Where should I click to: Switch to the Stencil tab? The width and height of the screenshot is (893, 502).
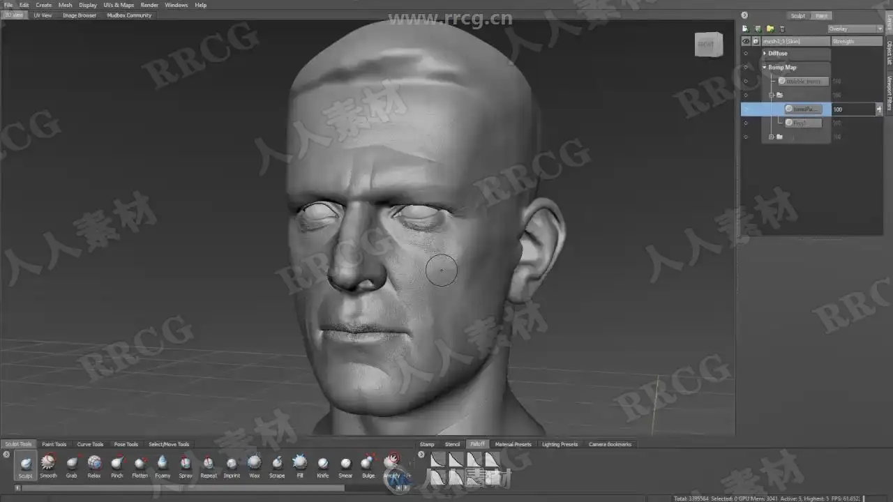point(453,444)
